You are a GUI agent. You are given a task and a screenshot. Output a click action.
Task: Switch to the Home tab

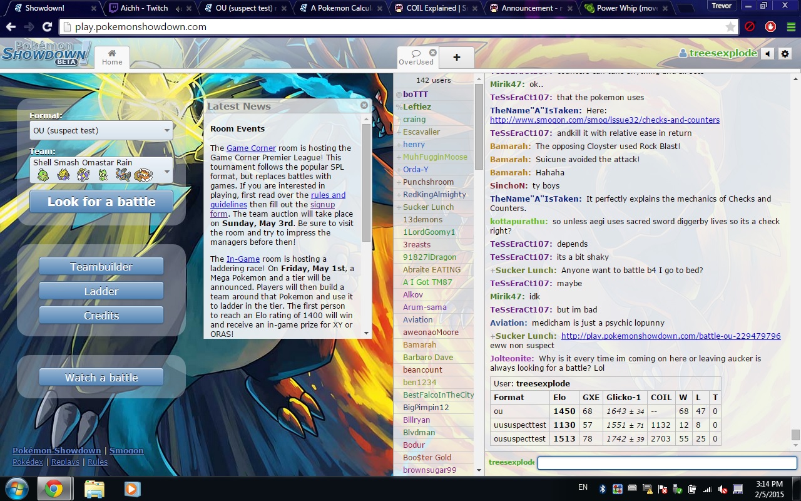pyautogui.click(x=112, y=58)
